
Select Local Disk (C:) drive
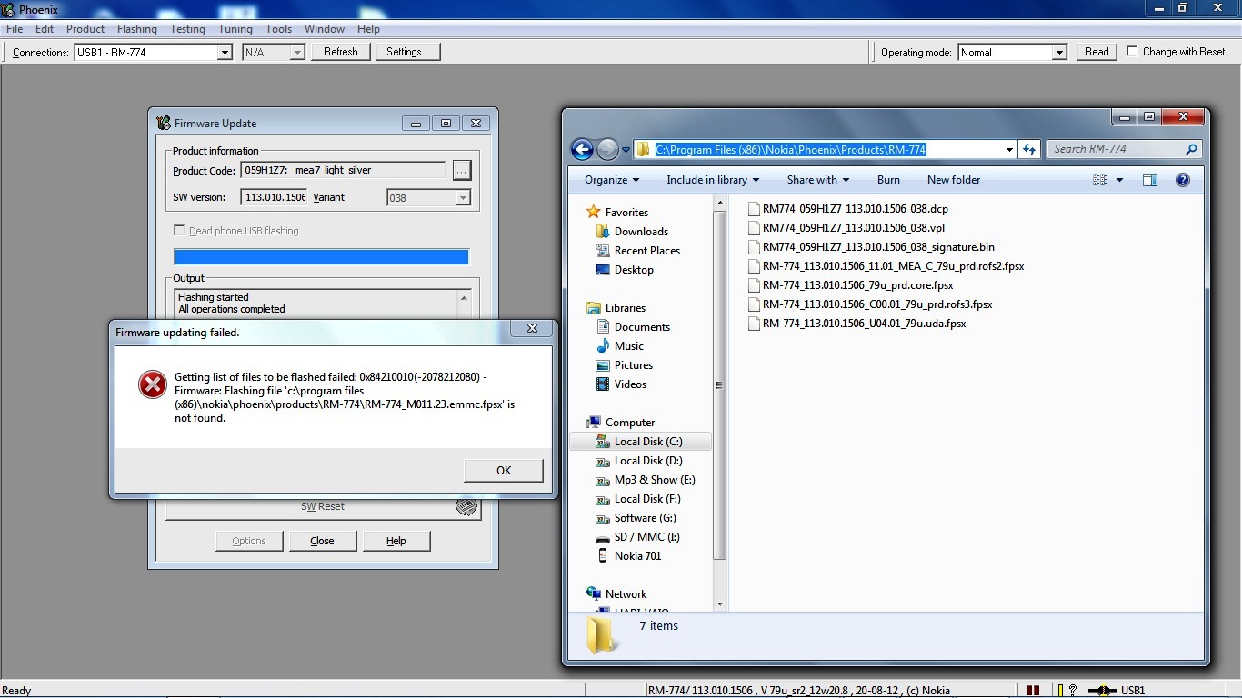(x=640, y=442)
